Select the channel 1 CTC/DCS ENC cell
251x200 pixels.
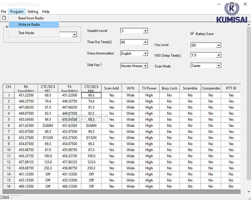click(91, 95)
